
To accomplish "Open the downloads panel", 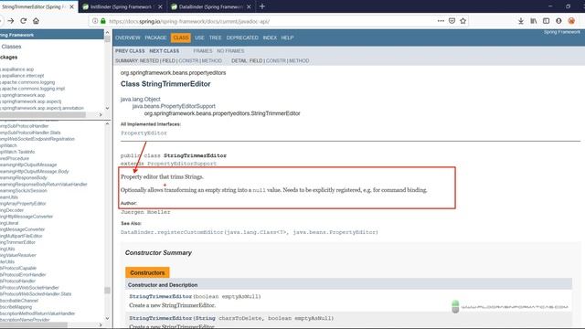I will [x=521, y=21].
